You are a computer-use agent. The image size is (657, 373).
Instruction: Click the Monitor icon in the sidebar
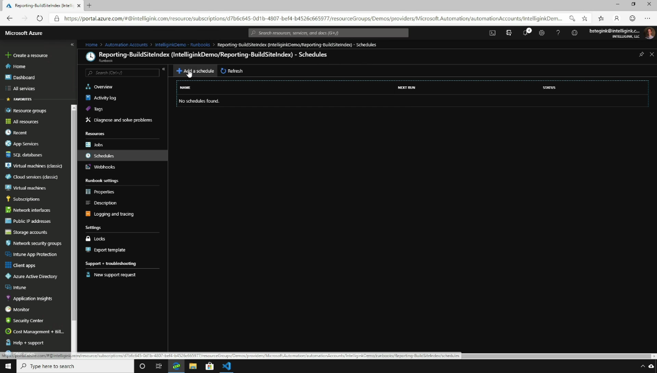tap(8, 310)
